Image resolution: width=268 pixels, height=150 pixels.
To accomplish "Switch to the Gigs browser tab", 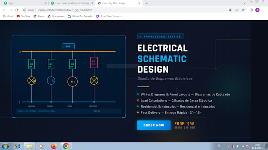I will (x=25, y=3).
